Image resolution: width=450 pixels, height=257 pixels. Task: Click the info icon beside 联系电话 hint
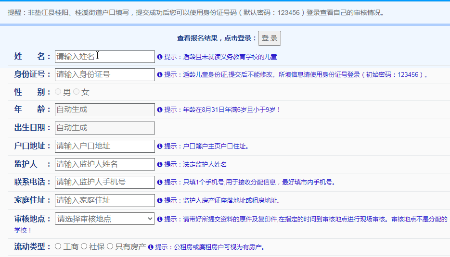[160, 183]
